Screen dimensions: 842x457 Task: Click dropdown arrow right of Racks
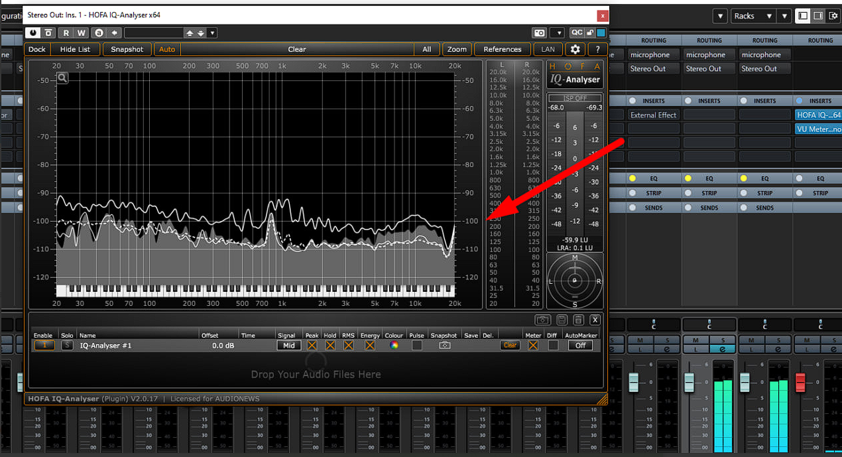784,16
